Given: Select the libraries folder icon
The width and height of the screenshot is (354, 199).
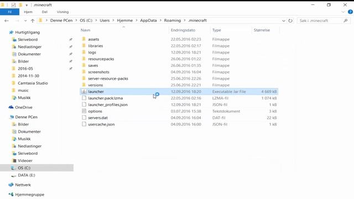Looking at the screenshot, I should click(84, 45).
